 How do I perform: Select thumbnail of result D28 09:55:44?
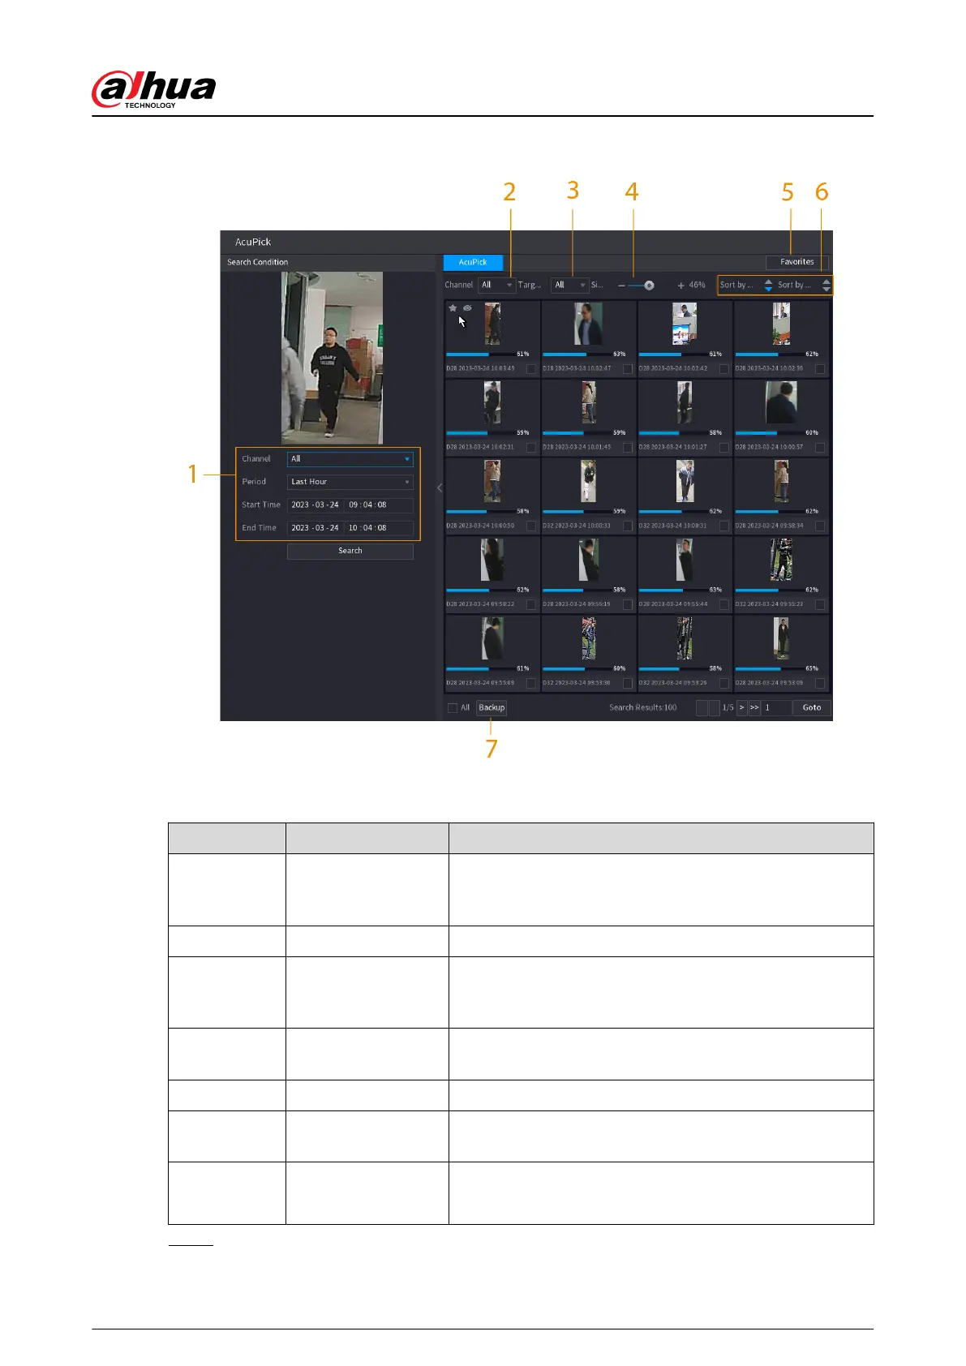(685, 560)
